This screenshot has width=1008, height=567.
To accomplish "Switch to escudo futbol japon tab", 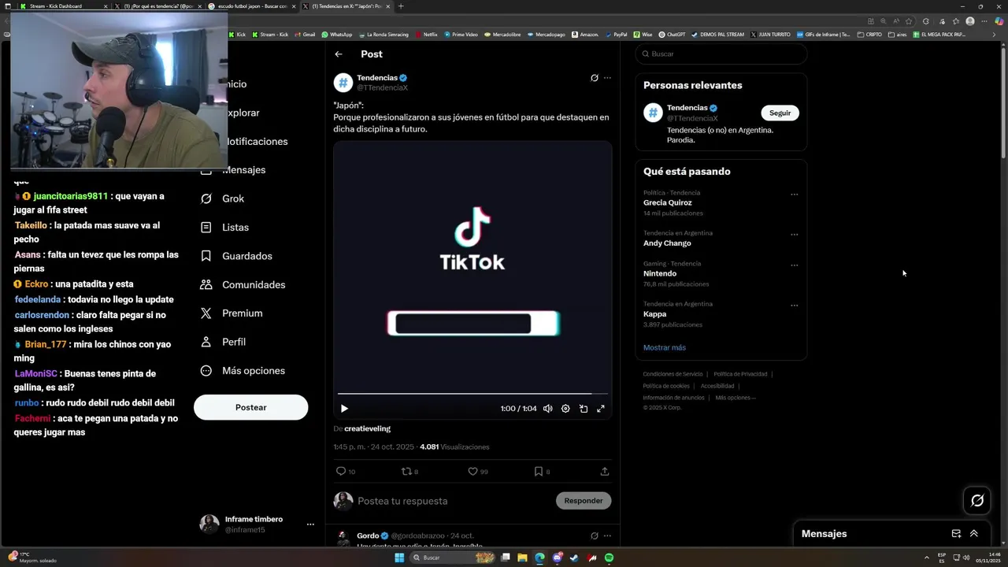I will tap(252, 6).
